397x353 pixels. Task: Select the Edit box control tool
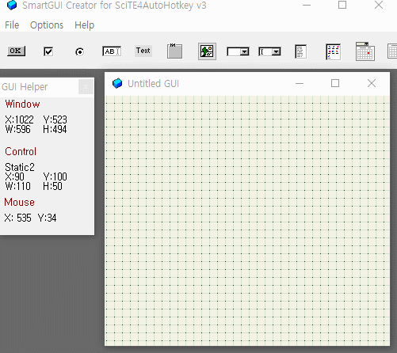click(x=112, y=51)
